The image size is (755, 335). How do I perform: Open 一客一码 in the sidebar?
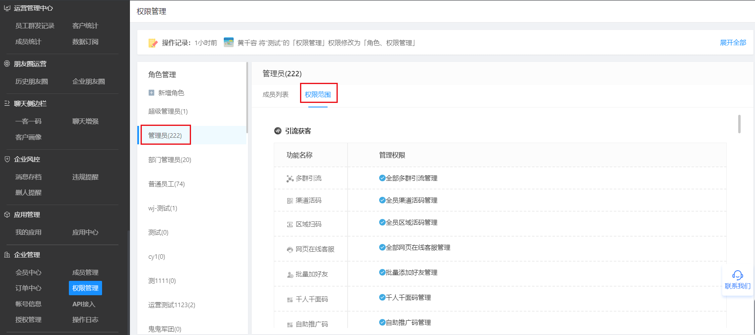[x=28, y=121]
